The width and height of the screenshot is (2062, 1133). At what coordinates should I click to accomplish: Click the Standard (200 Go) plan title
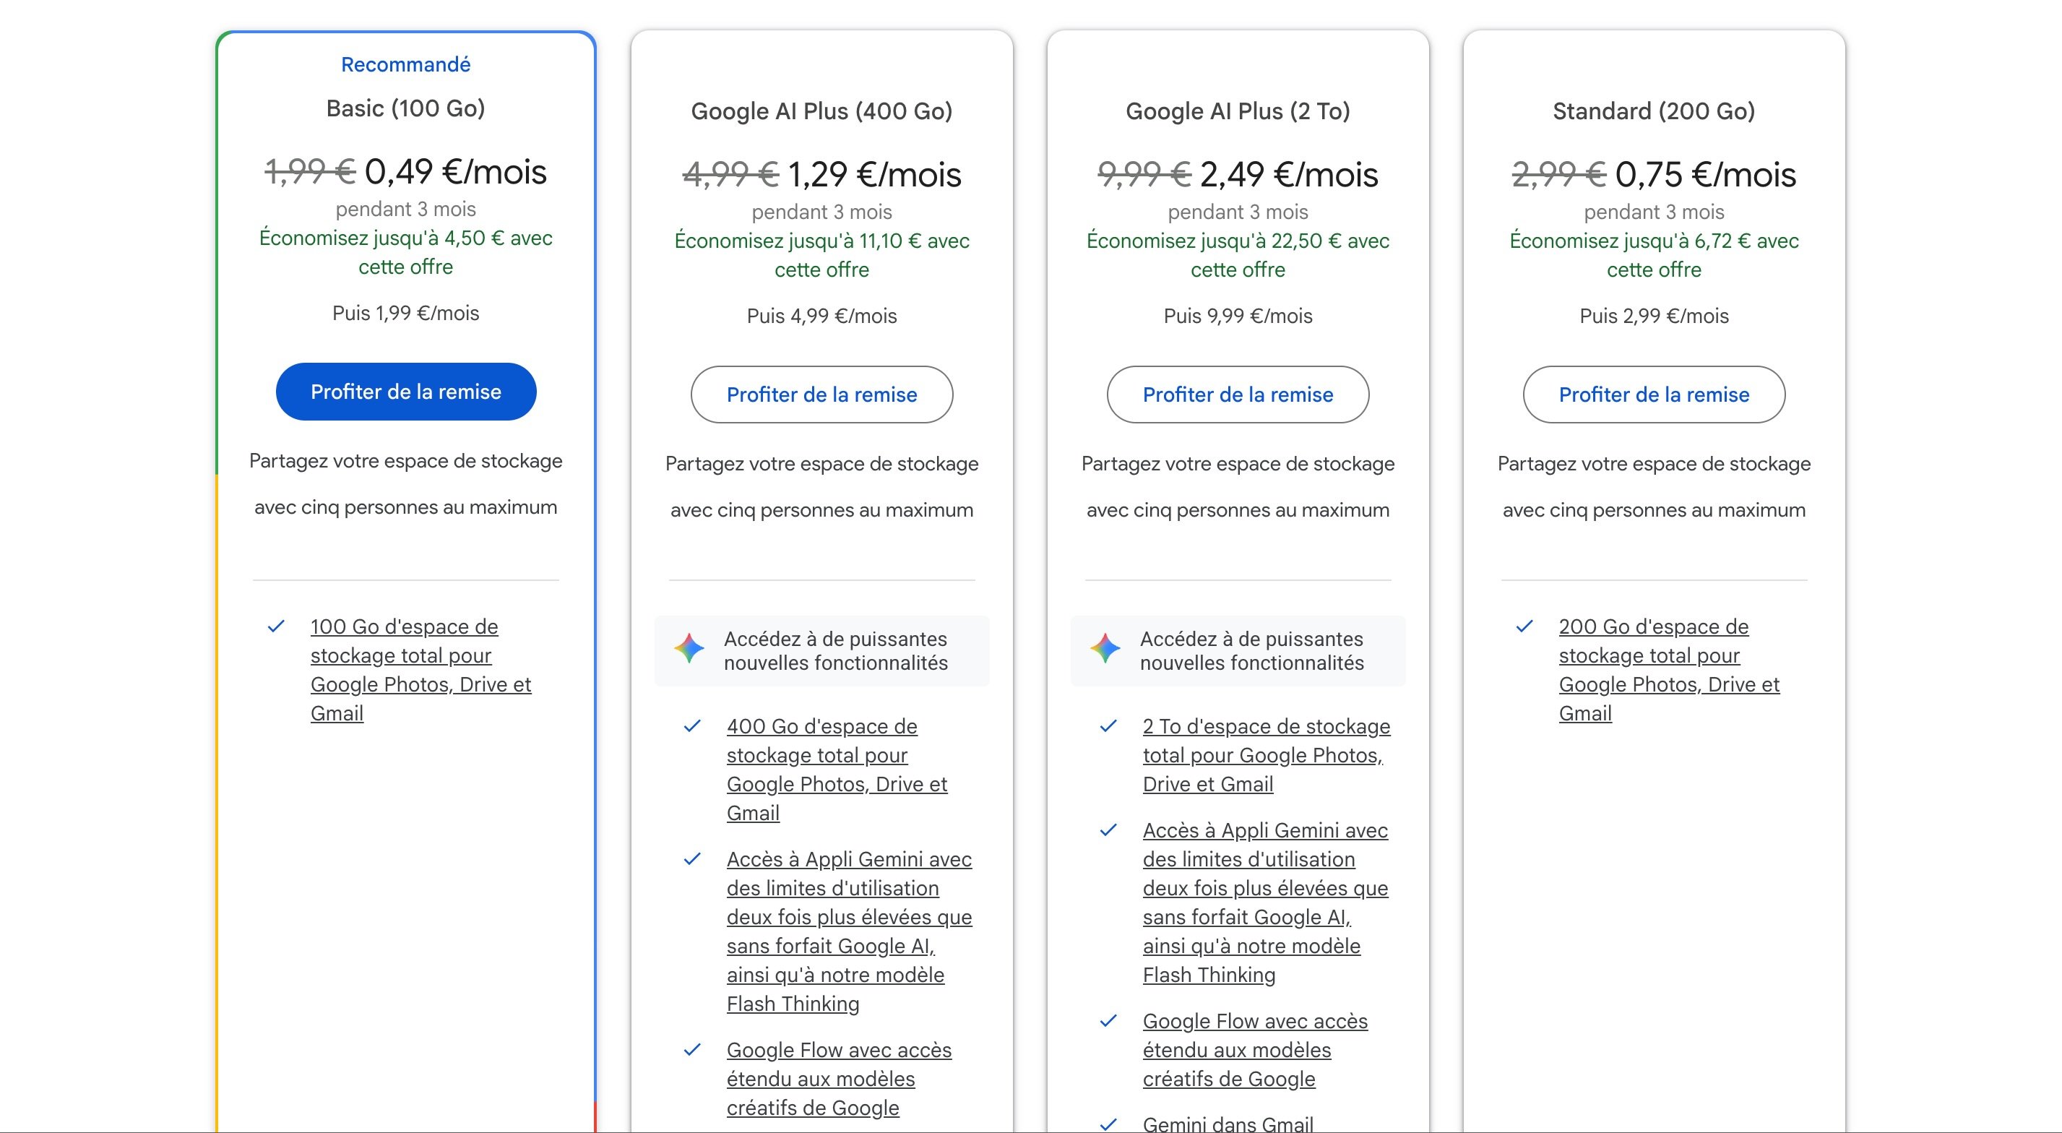tap(1655, 111)
